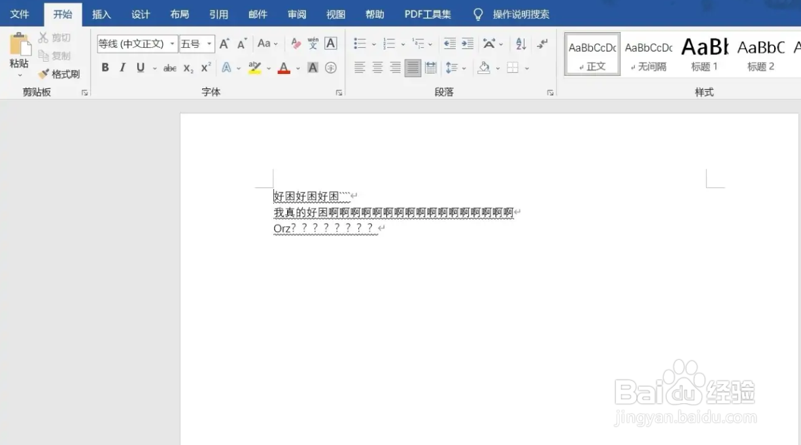Activate the Format Painter (格式刷)

[59, 74]
